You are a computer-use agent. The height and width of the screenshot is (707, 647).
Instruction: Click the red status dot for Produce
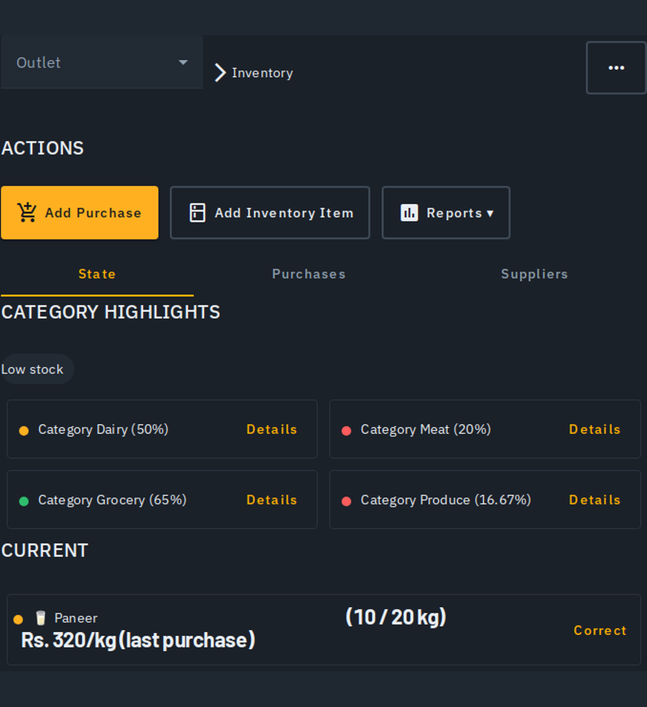(x=346, y=501)
